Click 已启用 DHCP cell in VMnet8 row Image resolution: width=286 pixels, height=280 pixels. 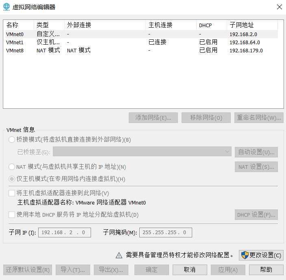tap(208, 50)
